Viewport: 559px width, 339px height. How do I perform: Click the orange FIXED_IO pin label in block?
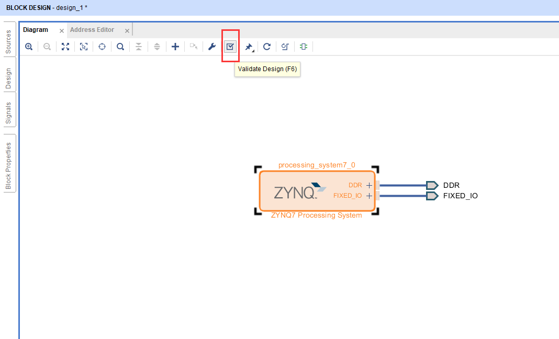(x=348, y=196)
